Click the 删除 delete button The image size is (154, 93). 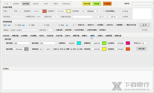coord(113,17)
